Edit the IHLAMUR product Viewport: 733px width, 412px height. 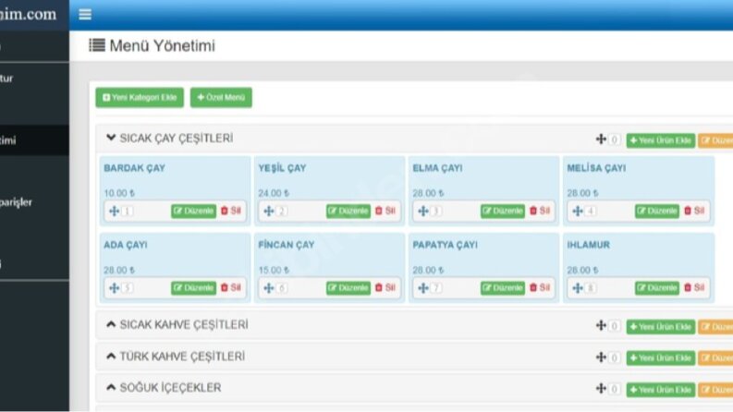click(657, 287)
